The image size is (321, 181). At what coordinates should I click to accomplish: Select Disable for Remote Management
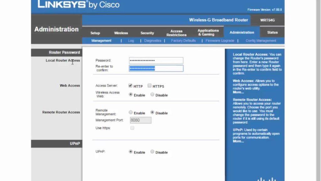click(152, 112)
